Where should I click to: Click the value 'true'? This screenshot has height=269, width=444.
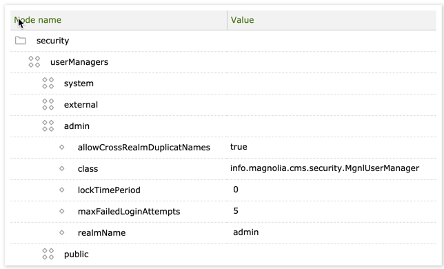tap(239, 147)
